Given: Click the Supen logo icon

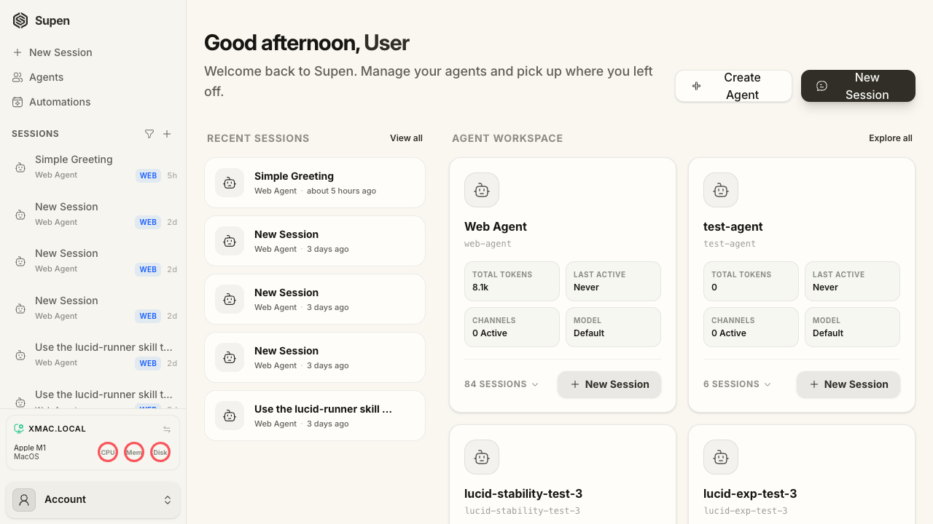Looking at the screenshot, I should click(20, 20).
